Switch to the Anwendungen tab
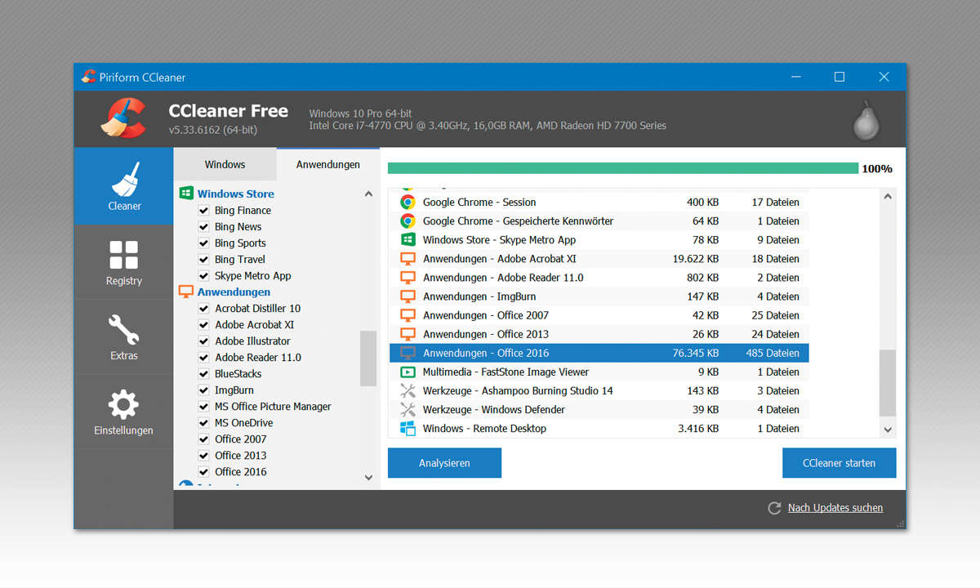Viewport: 980px width, 588px height. pos(327,164)
